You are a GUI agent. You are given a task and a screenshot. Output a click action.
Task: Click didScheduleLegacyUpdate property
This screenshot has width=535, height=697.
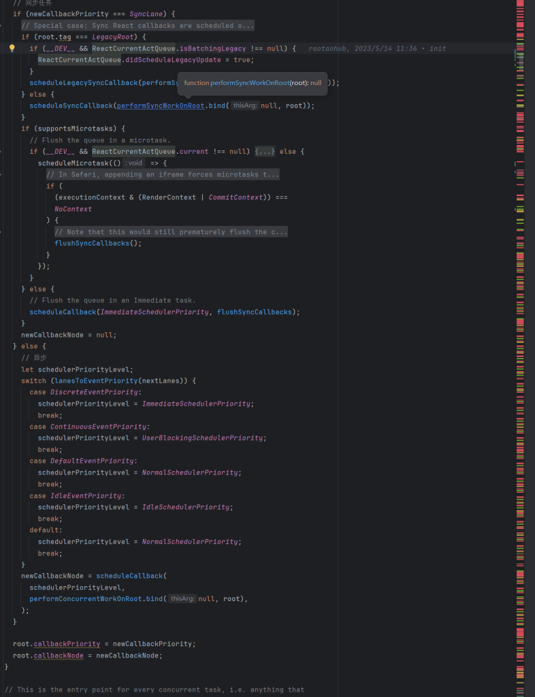175,60
